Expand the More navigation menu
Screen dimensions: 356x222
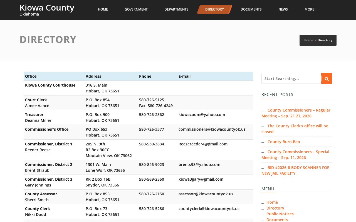(309, 9)
